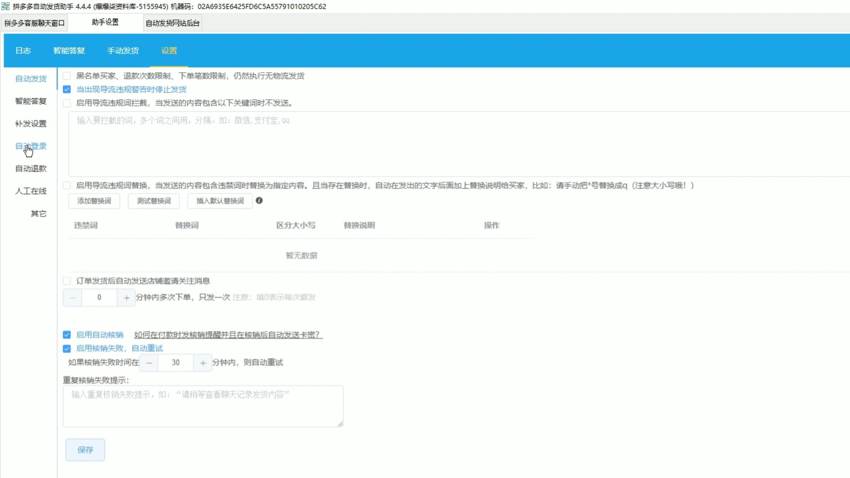Image resolution: width=850 pixels, height=478 pixels.
Task: Click the 暂无数据 placeholder text
Action: [301, 255]
